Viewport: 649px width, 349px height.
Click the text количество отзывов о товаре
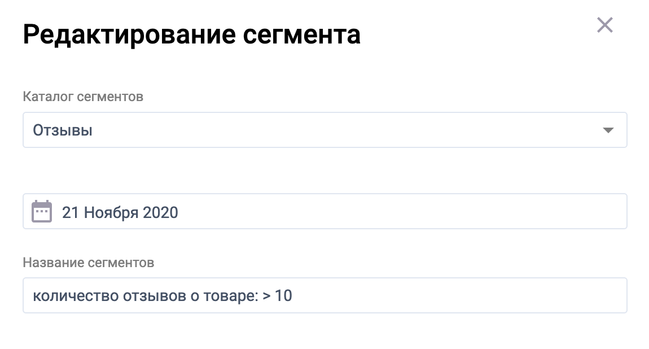tap(146, 296)
